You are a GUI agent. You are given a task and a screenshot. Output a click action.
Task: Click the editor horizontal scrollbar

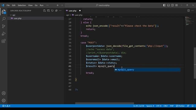pos(104,103)
